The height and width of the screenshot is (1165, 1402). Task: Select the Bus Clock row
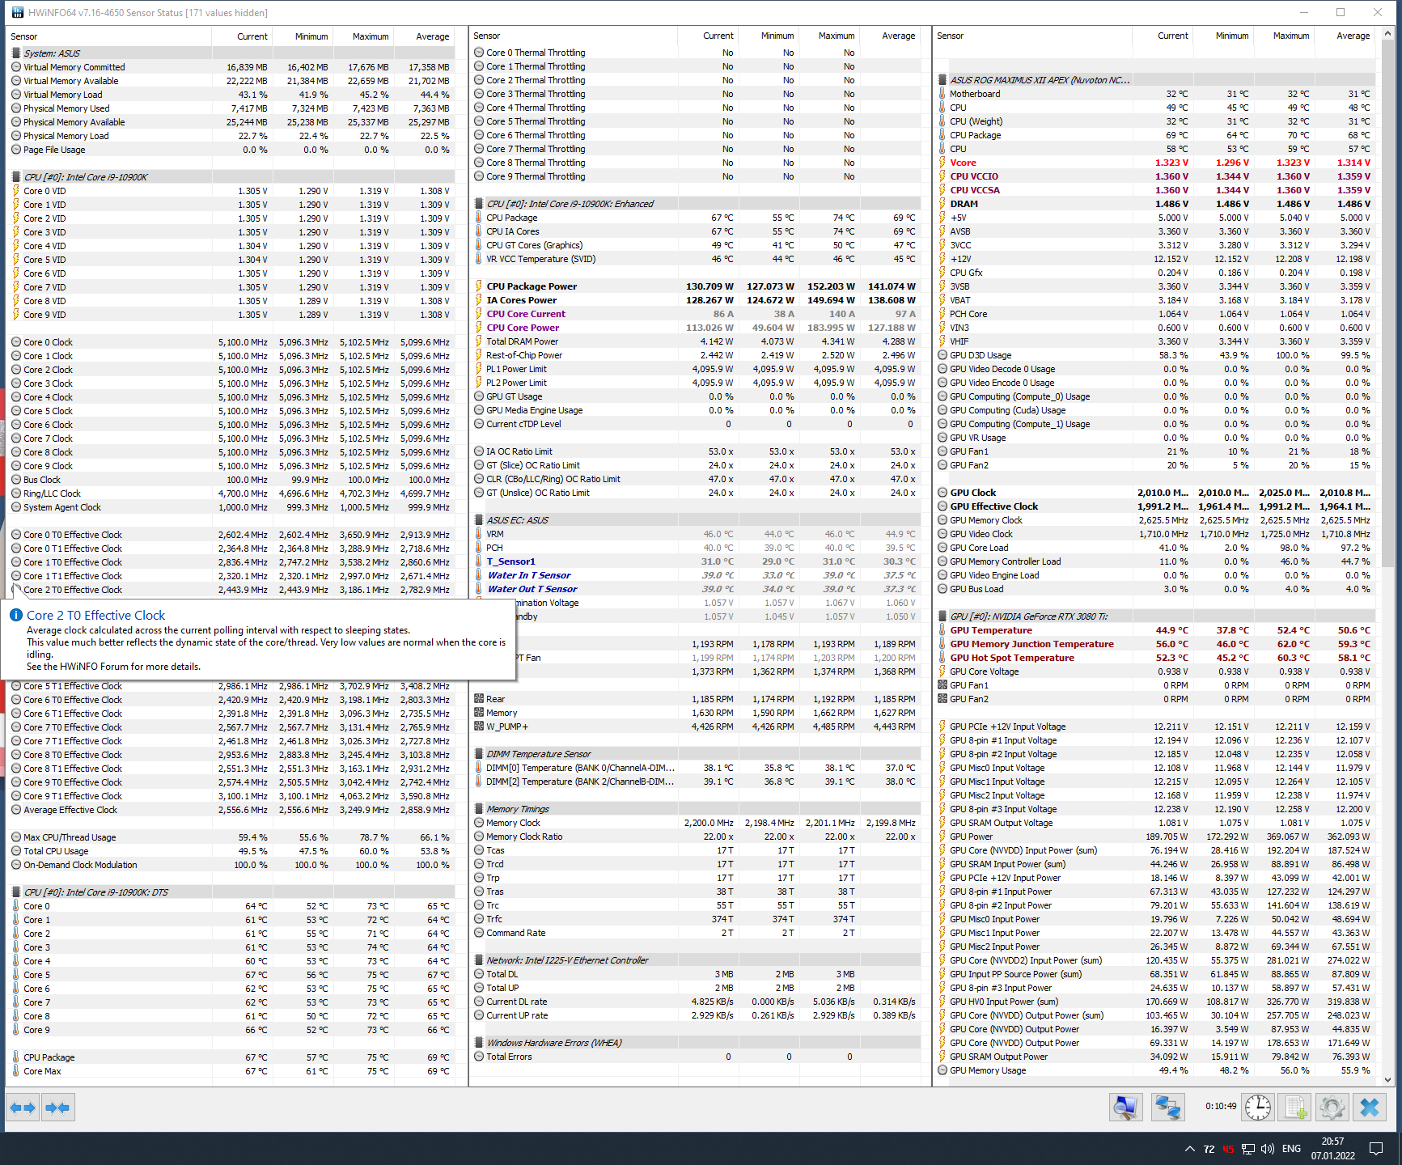pos(233,480)
